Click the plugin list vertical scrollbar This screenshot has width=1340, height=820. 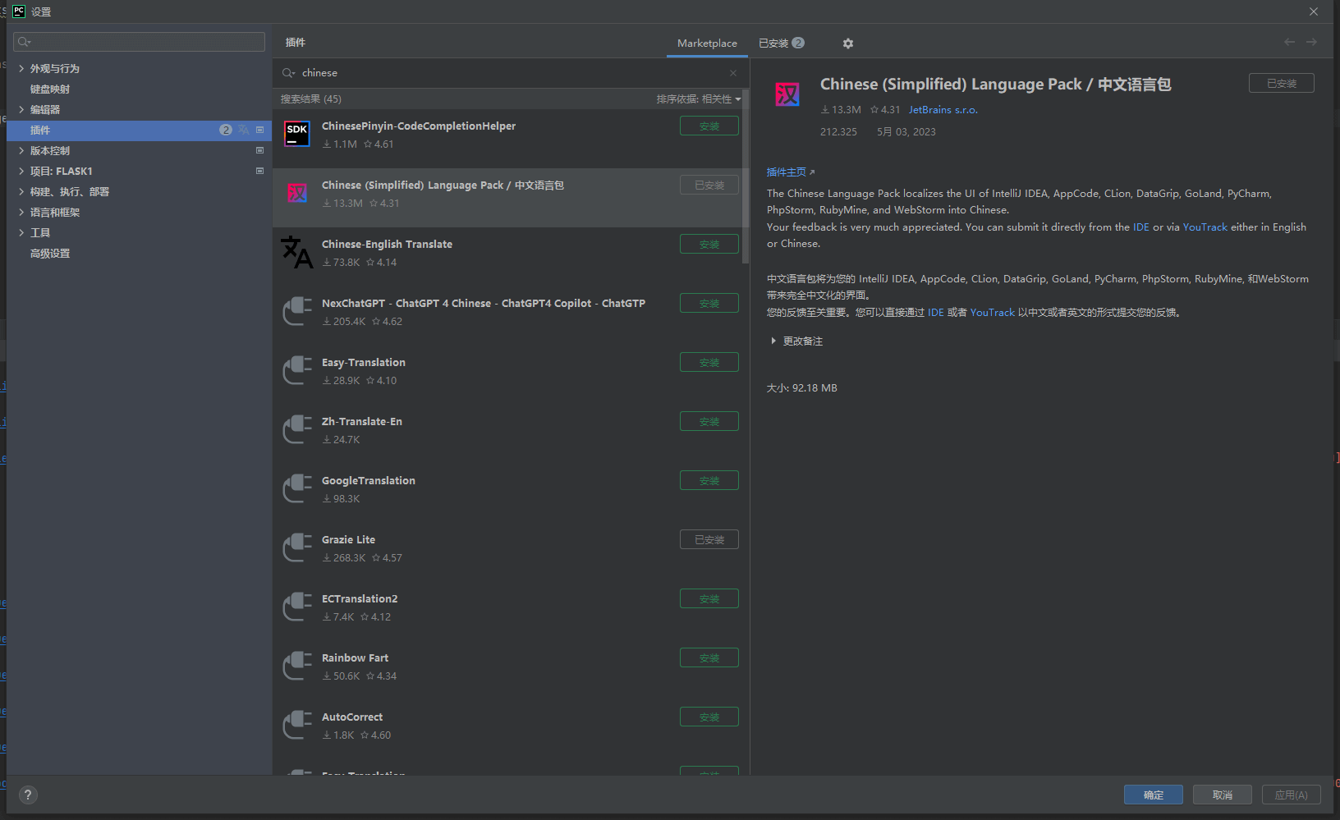(746, 176)
